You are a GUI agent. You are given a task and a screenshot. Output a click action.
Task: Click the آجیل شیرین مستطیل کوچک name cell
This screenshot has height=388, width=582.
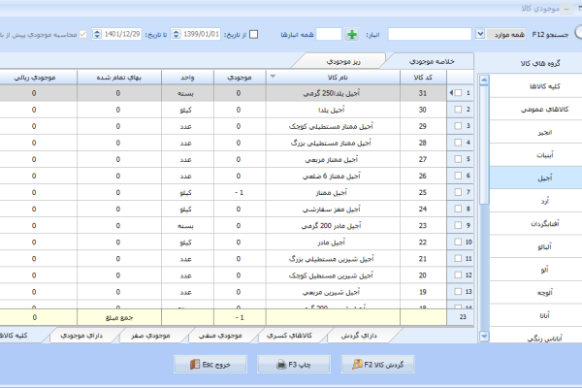click(x=333, y=275)
